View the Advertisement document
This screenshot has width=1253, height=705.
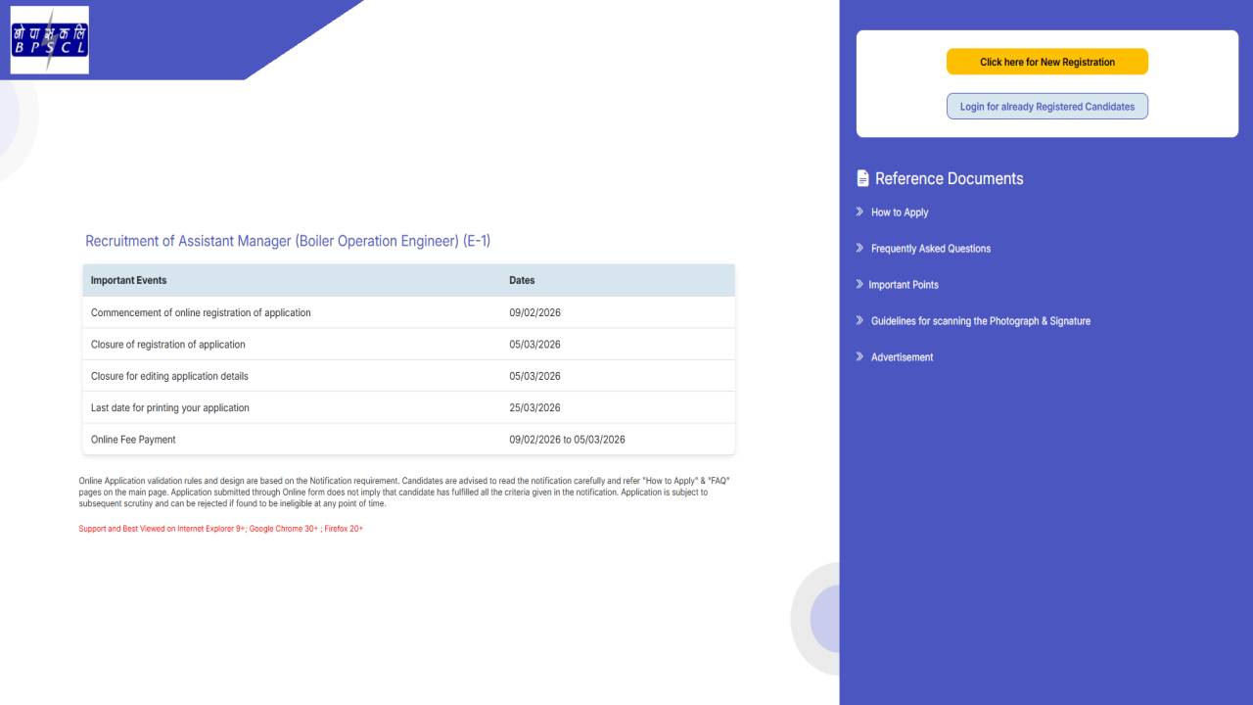(901, 356)
